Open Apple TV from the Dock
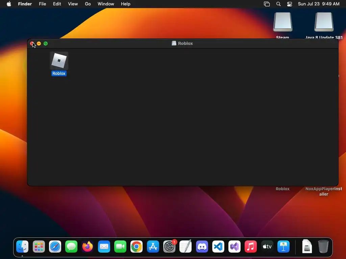346x259 pixels. coord(267,247)
